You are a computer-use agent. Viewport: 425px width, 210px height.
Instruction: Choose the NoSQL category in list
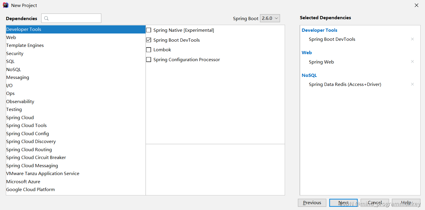[x=76, y=69]
